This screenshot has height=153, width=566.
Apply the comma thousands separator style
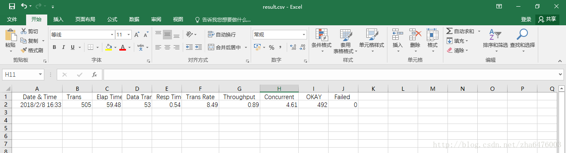tap(281, 47)
